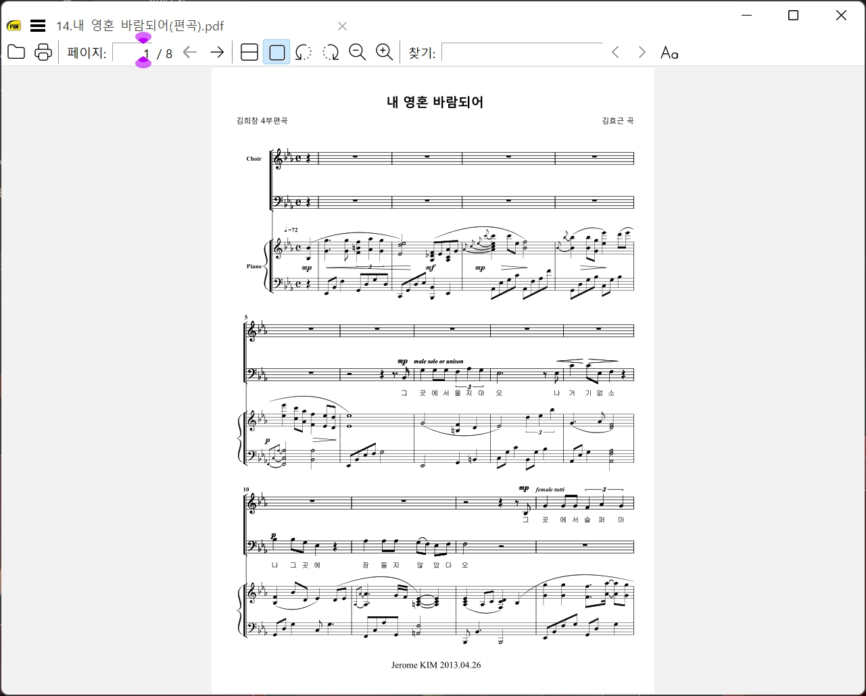This screenshot has width=866, height=696.
Task: Print the document via the printer icon
Action: (x=43, y=51)
